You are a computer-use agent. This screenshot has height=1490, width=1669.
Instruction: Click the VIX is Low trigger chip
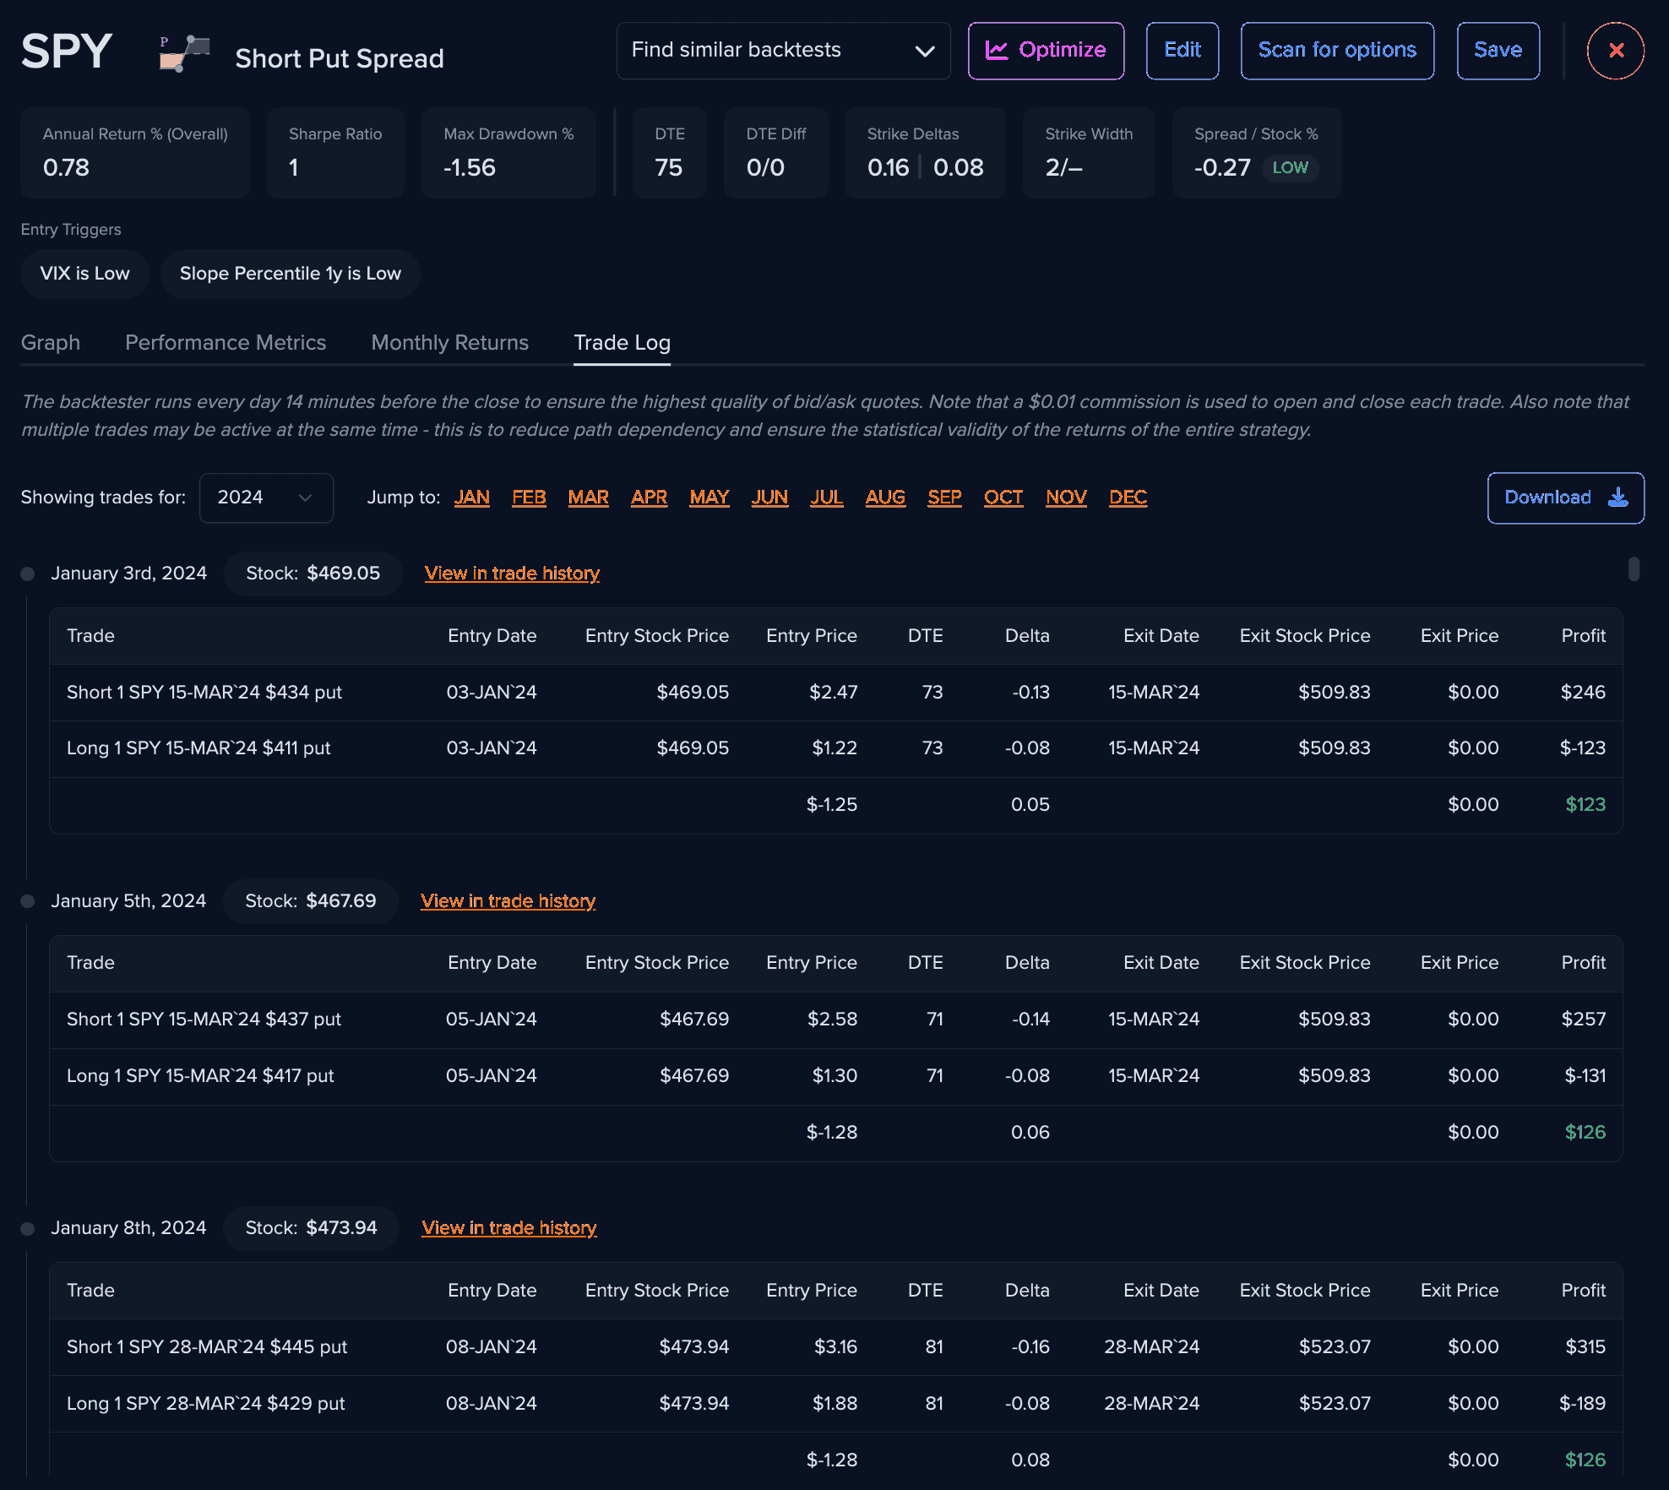click(x=84, y=274)
